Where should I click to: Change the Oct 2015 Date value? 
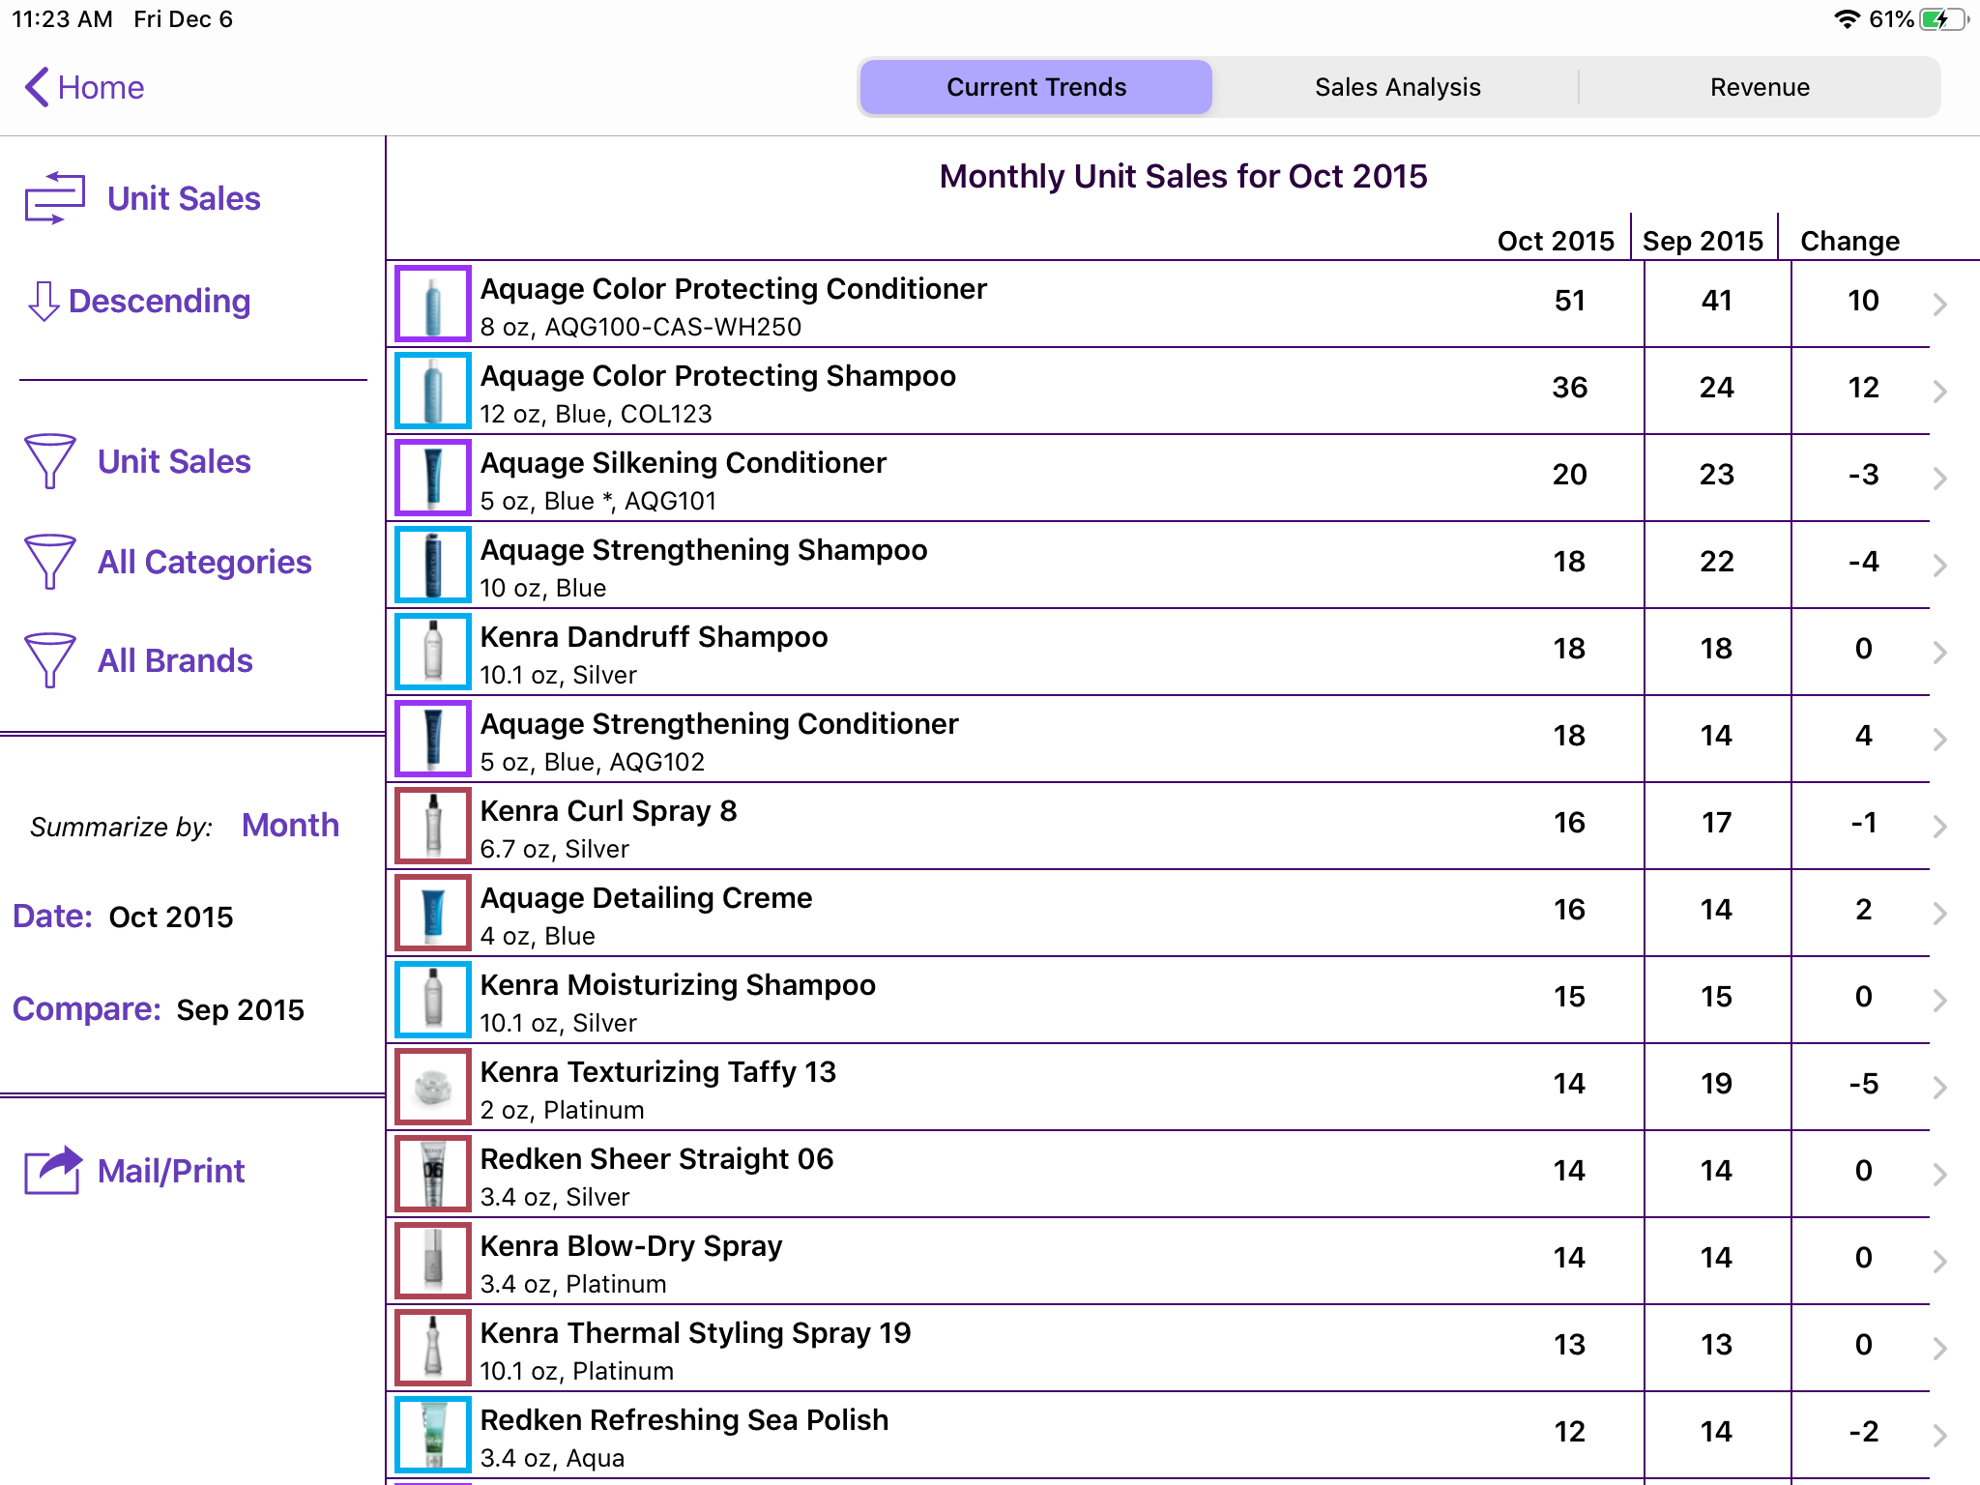[171, 917]
